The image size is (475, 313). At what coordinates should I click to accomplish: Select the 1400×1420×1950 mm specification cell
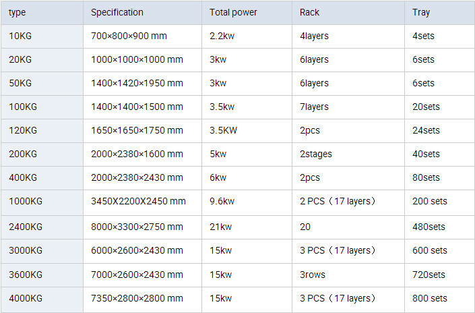137,83
